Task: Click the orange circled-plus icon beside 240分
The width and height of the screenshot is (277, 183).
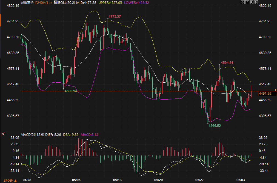Action: (51, 3)
